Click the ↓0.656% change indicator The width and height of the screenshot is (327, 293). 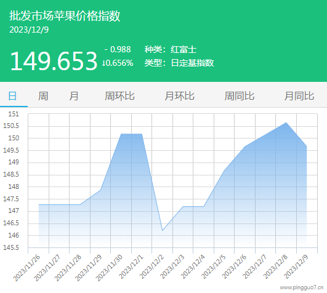[118, 63]
